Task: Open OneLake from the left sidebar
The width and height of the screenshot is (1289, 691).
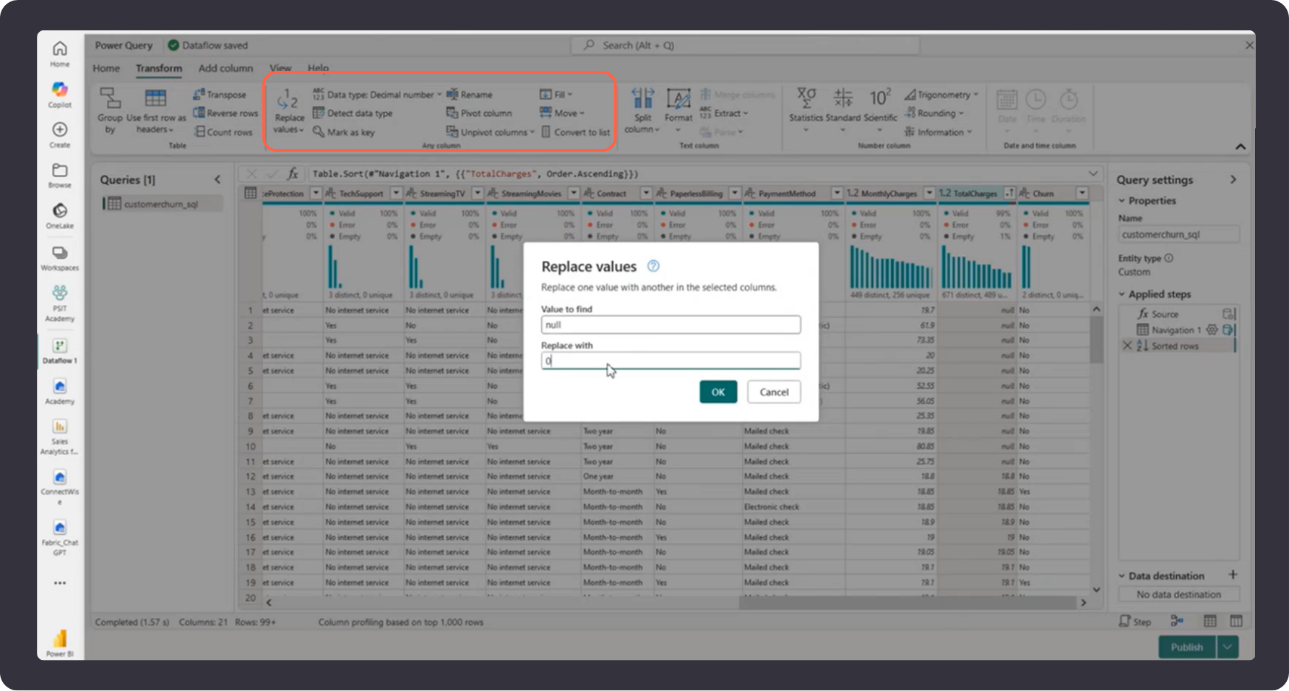Action: [x=60, y=211]
